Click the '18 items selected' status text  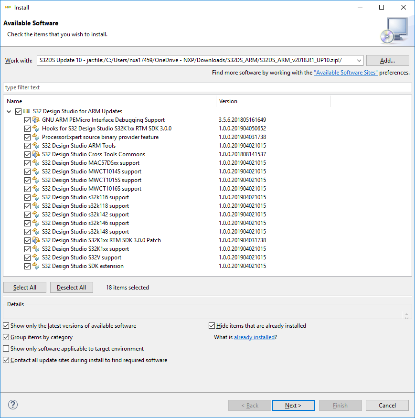128,288
